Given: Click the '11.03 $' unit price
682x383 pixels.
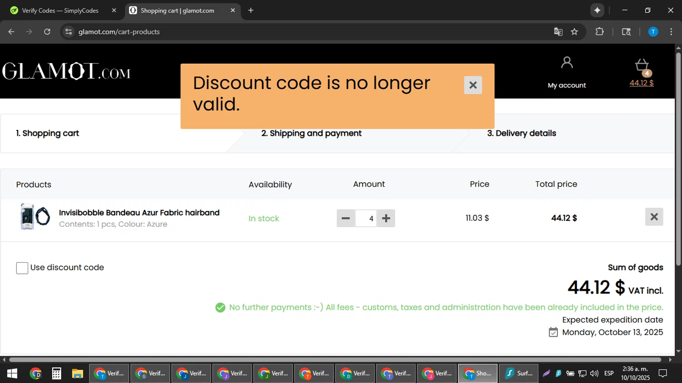Looking at the screenshot, I should 477,218.
